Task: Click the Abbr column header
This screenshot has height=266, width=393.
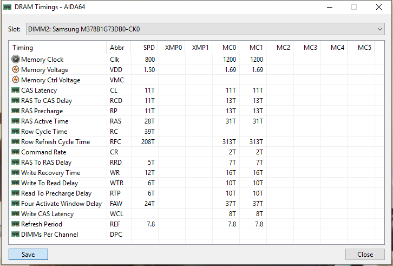Action: (119, 48)
